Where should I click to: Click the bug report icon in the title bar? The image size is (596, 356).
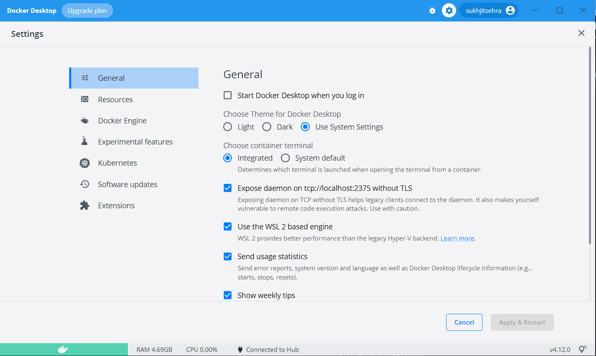point(432,10)
